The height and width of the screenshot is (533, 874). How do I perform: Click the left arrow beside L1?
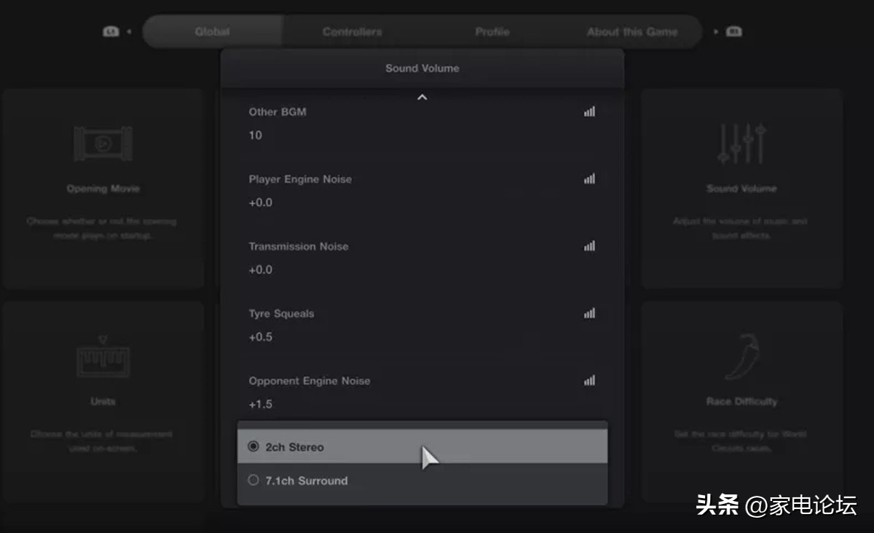129,32
